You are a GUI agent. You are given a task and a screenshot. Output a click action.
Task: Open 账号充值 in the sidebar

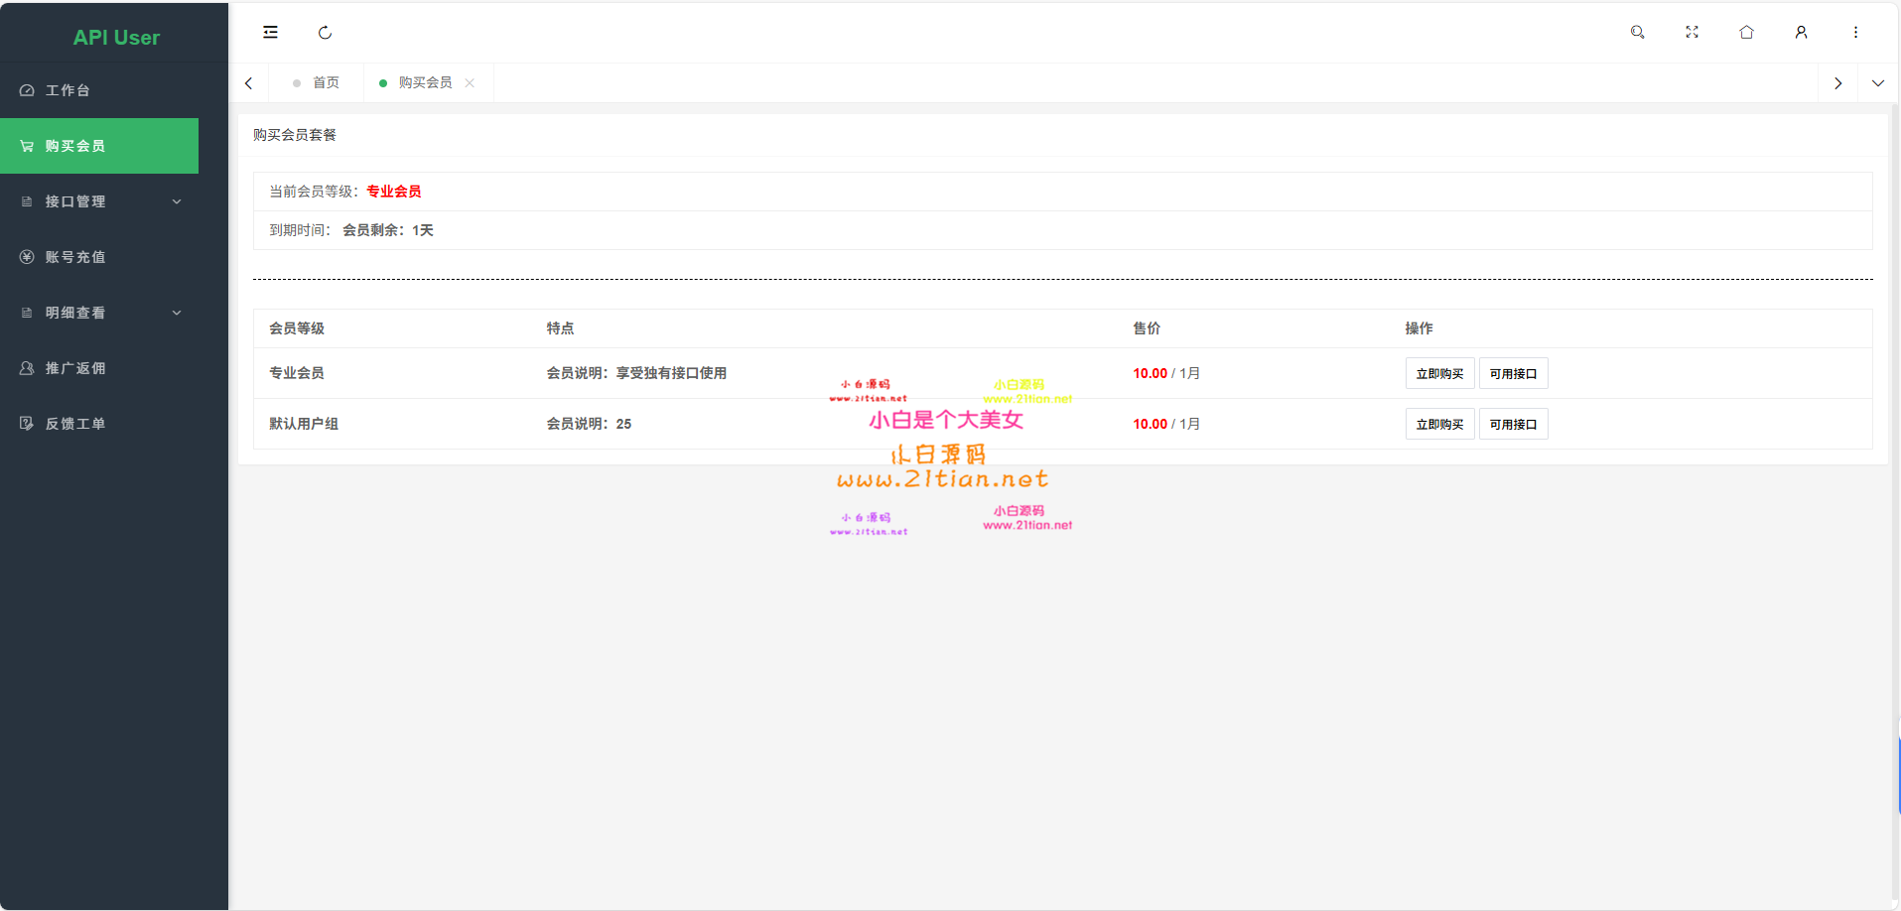coord(75,257)
